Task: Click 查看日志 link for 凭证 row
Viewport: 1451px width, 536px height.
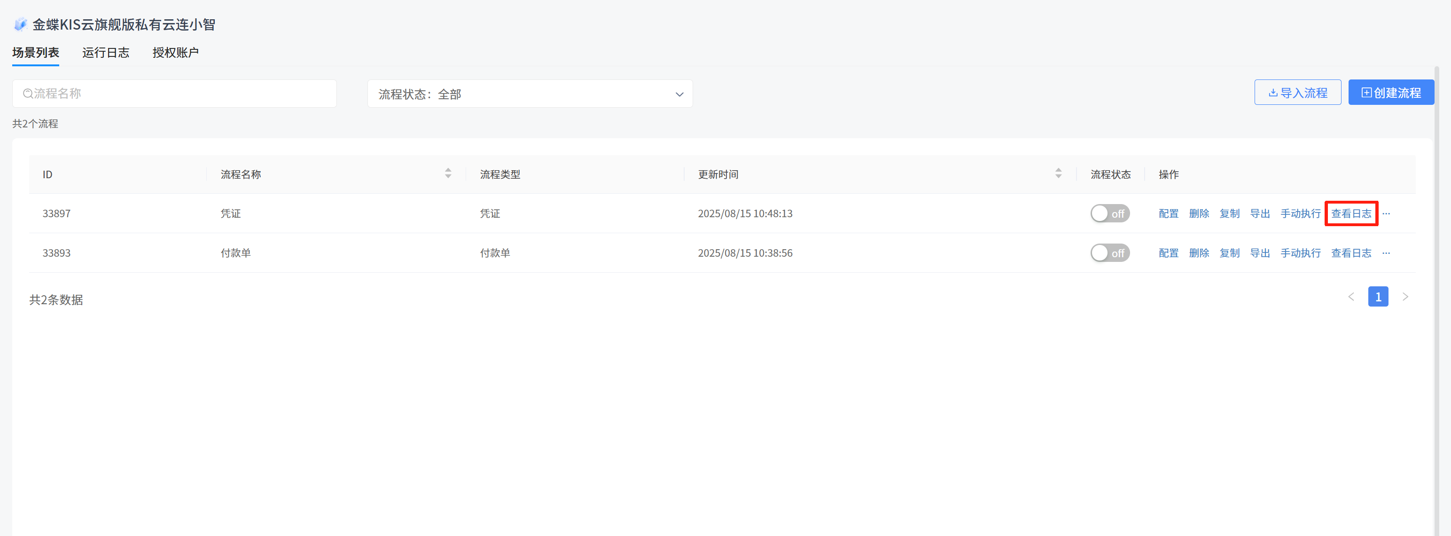Action: (1351, 213)
